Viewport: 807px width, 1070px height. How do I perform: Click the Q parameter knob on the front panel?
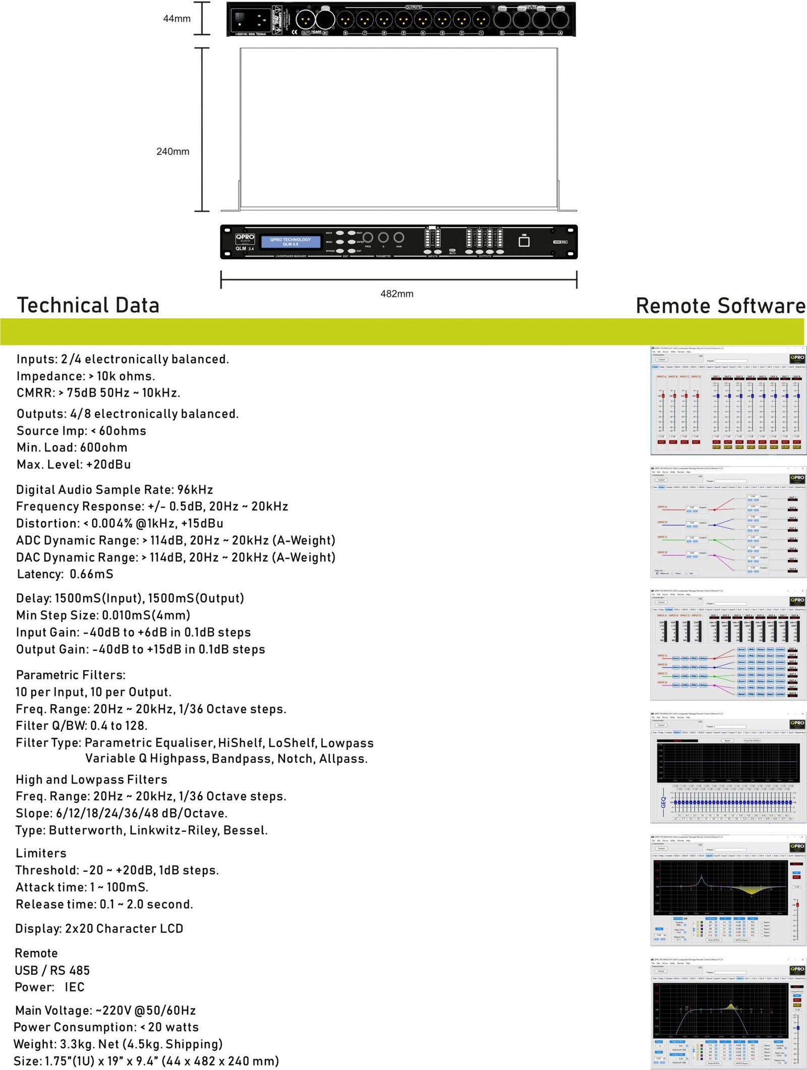pyautogui.click(x=383, y=237)
